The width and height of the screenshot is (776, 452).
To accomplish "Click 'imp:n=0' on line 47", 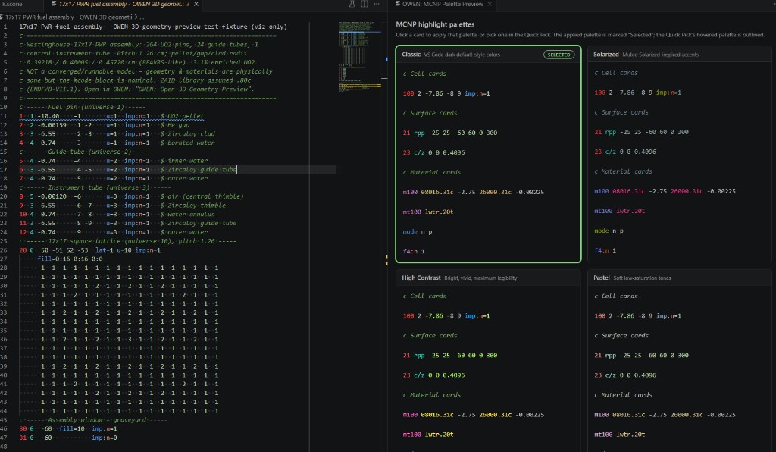I will pyautogui.click(x=105, y=438).
